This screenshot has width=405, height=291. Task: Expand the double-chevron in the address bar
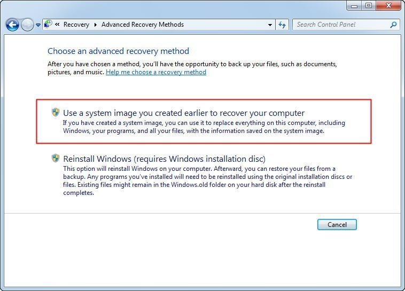pyautogui.click(x=57, y=25)
